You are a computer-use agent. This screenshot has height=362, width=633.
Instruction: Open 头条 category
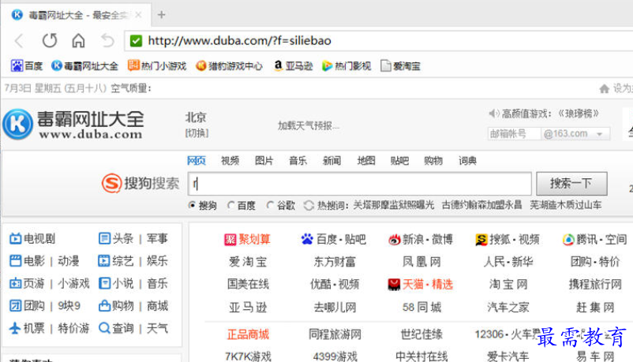116,238
